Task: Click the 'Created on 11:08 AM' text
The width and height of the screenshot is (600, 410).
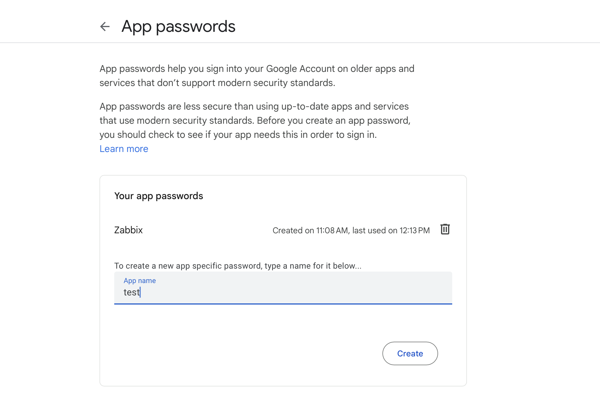Action: coord(311,230)
